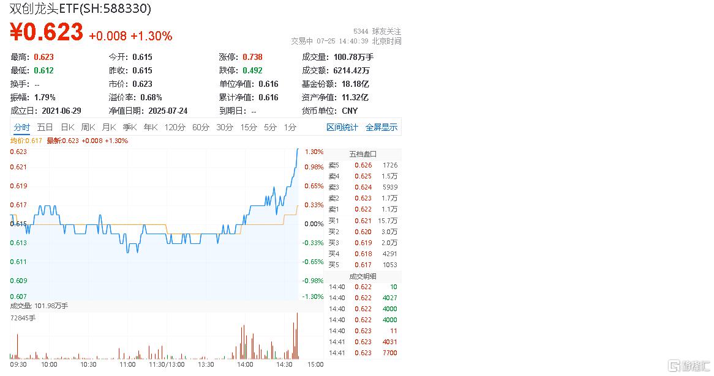Choose the 15分 interval tab
This screenshot has width=714, height=376.
pyautogui.click(x=249, y=127)
